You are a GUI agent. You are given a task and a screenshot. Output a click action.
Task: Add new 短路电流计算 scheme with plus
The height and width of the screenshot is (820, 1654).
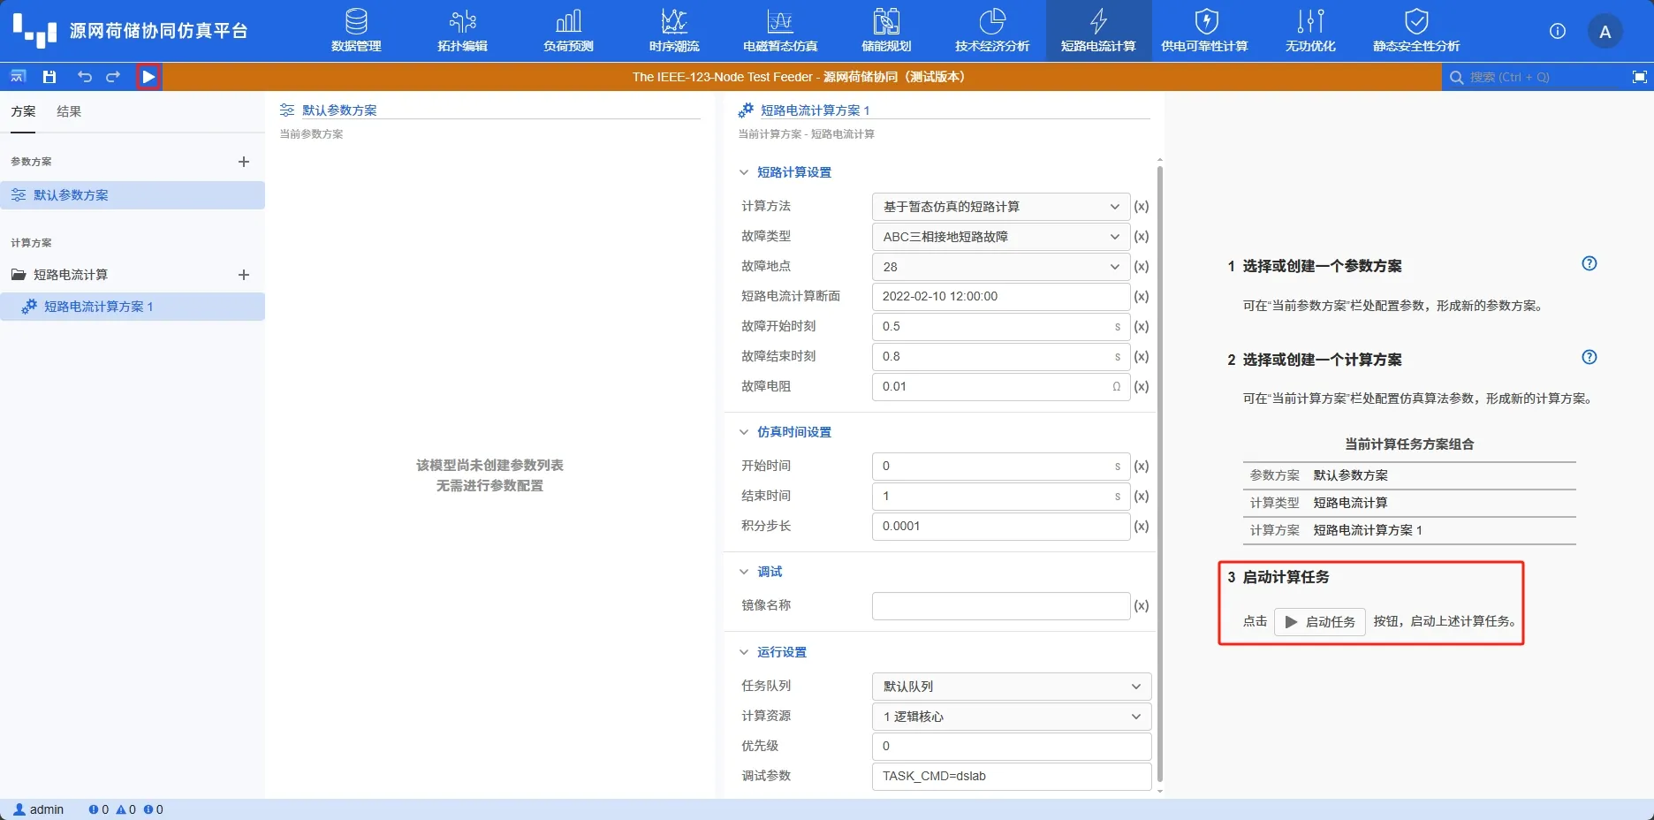(x=244, y=275)
